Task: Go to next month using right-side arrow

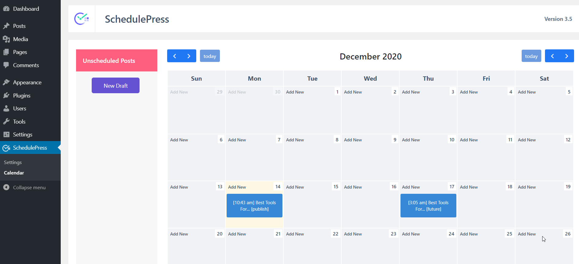Action: pyautogui.click(x=566, y=56)
